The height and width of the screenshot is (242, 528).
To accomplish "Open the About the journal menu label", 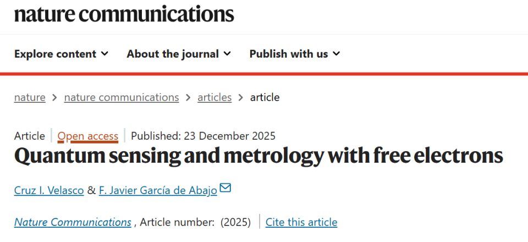I will coord(173,54).
